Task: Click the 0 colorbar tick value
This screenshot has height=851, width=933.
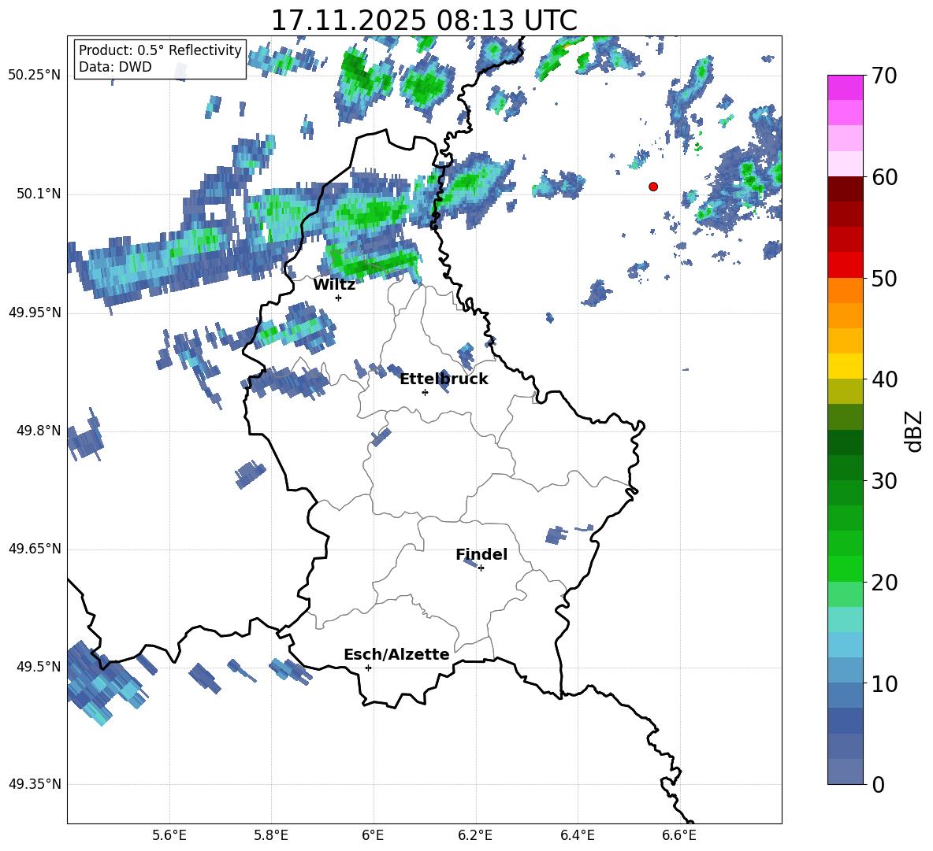Action: coord(879,785)
